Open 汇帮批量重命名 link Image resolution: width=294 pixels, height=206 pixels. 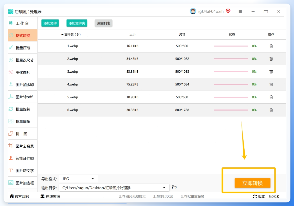[192, 196]
